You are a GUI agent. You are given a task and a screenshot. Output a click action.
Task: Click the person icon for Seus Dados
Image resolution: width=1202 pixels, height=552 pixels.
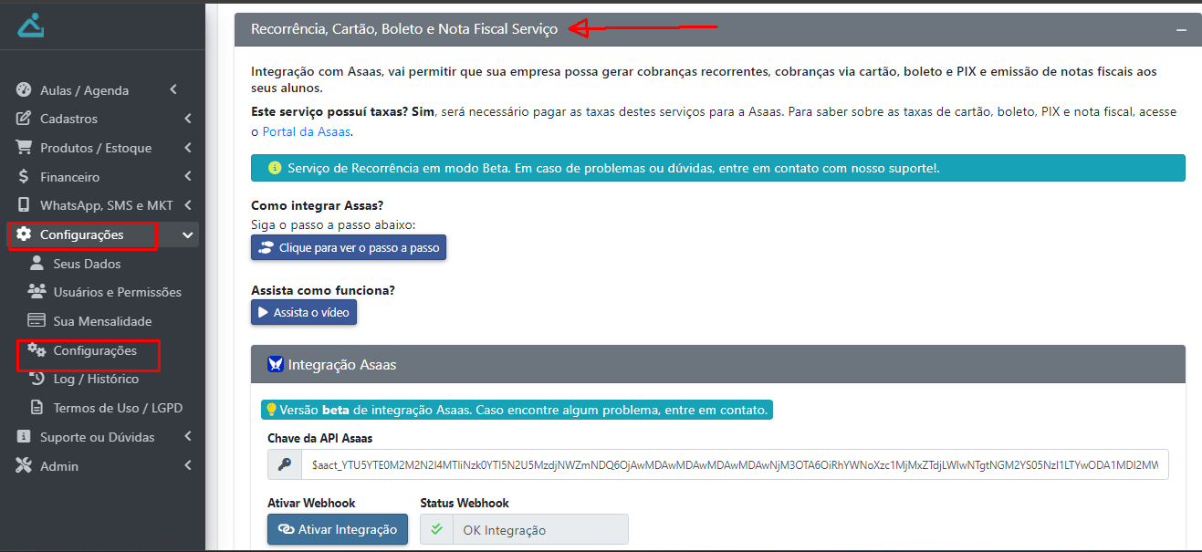(x=37, y=264)
